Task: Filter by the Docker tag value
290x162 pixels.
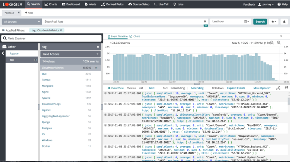Action: 46,146
